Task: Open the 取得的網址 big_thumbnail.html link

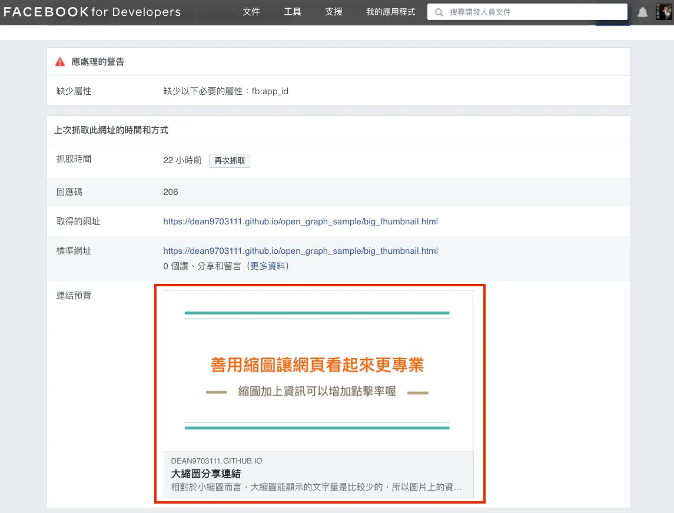Action: (x=300, y=221)
